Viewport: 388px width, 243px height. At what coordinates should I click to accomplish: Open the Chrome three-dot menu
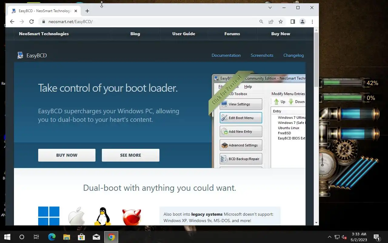click(x=312, y=22)
